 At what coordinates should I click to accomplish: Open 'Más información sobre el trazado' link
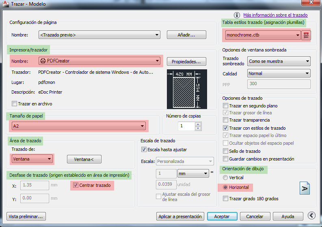point(275,15)
